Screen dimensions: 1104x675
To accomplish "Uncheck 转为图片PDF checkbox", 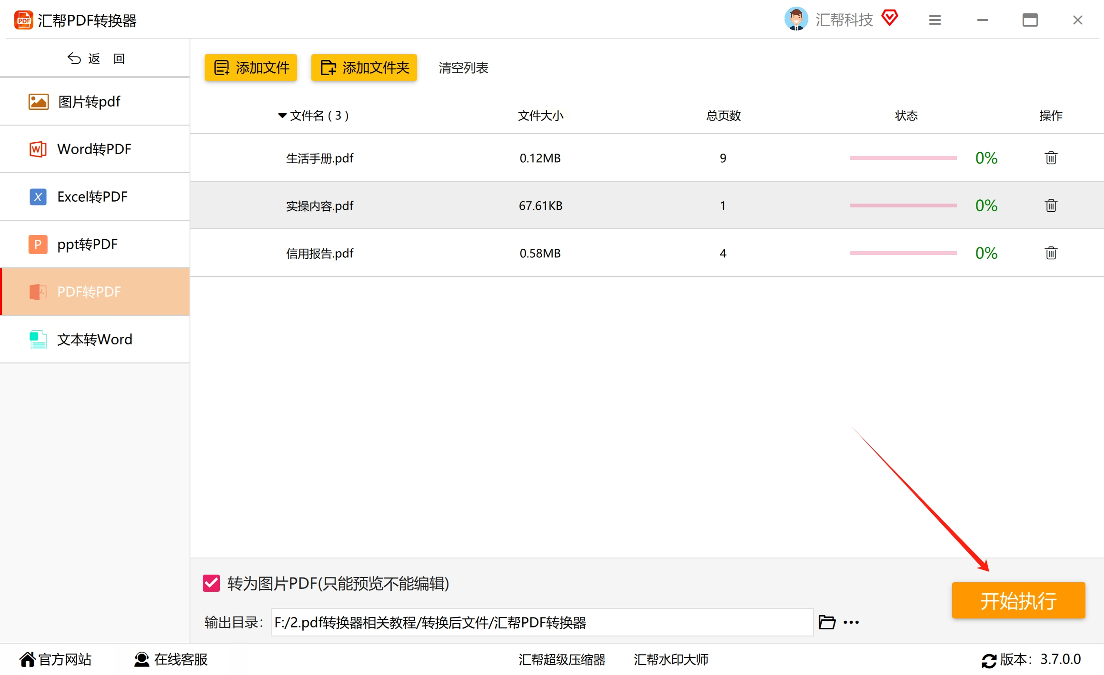I will 211,583.
